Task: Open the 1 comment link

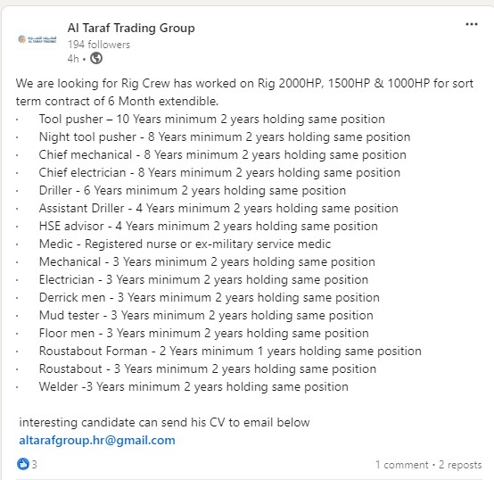Action: [401, 465]
